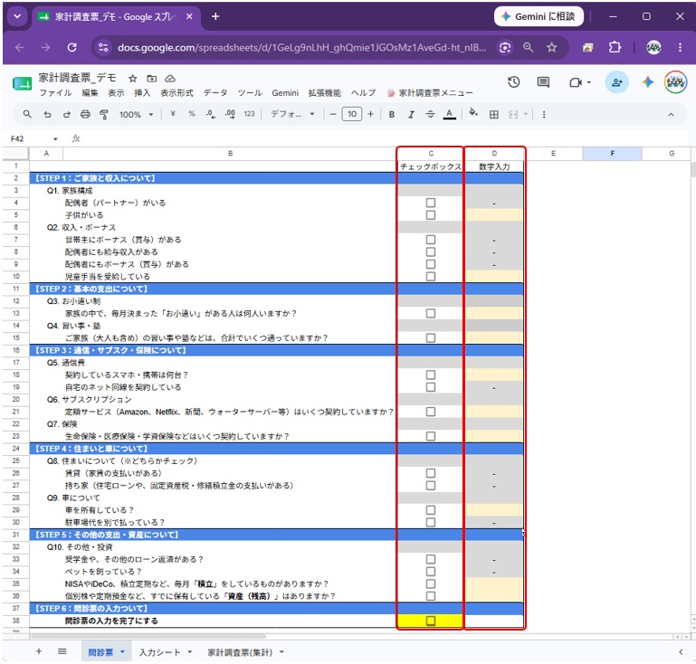This screenshot has width=696, height=664.
Task: Star the document 家計調査票_デモ
Action: [x=132, y=79]
